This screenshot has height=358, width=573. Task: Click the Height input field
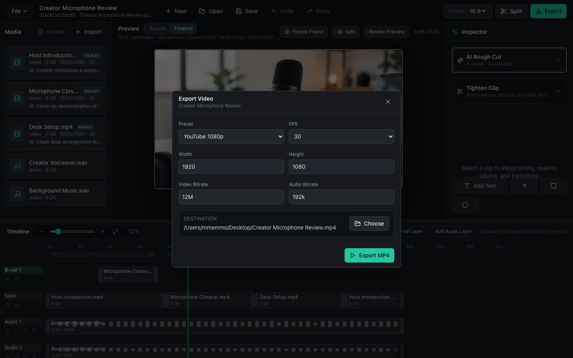pyautogui.click(x=341, y=167)
